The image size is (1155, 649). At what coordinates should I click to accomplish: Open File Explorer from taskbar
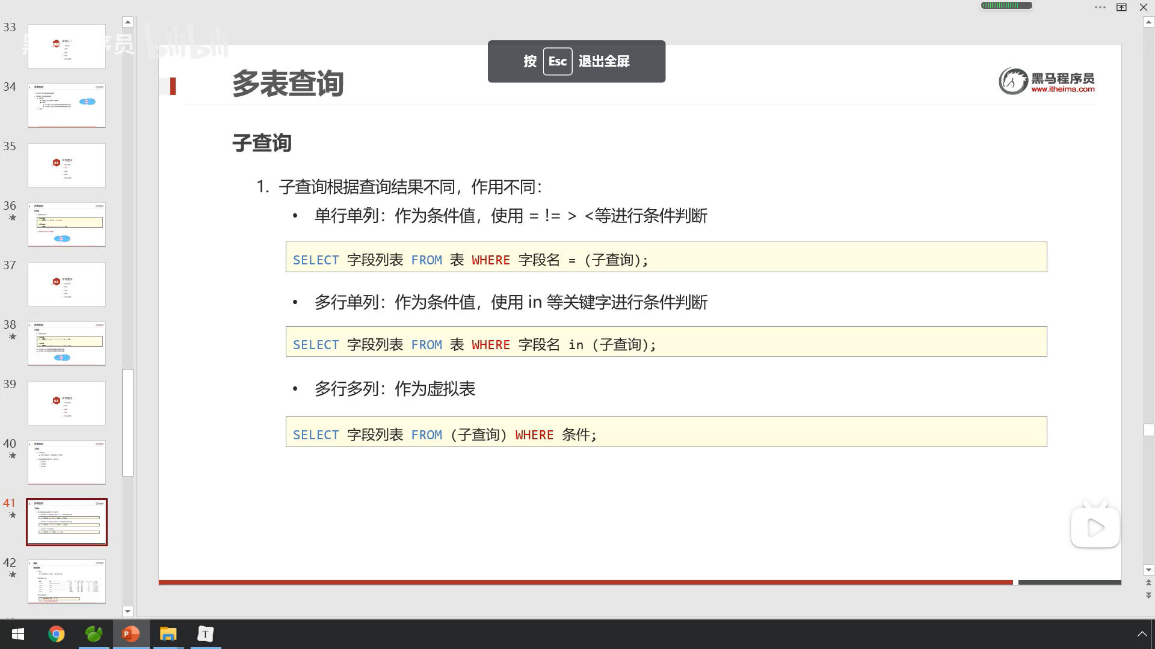(168, 634)
